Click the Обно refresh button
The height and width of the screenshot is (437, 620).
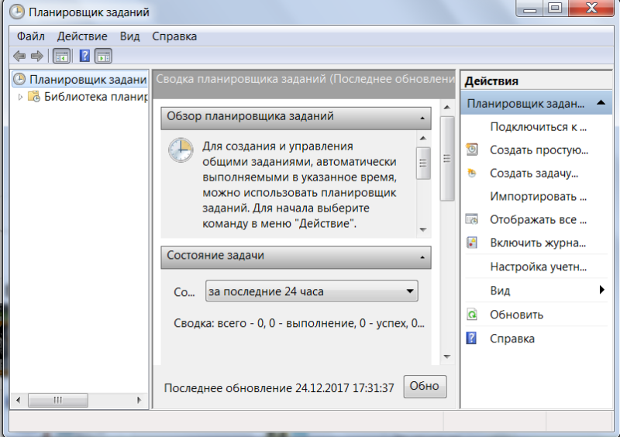click(x=425, y=387)
